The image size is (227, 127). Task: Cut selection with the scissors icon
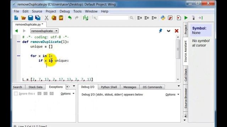pyautogui.click(x=46, y=18)
